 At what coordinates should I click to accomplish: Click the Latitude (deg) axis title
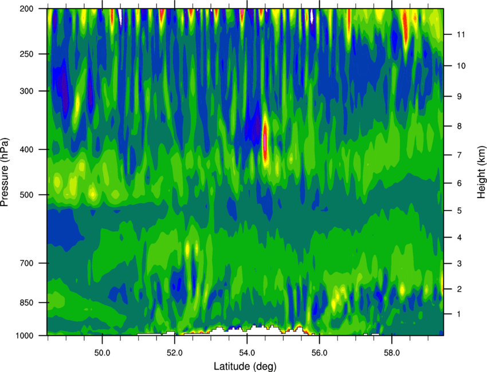click(245, 366)
